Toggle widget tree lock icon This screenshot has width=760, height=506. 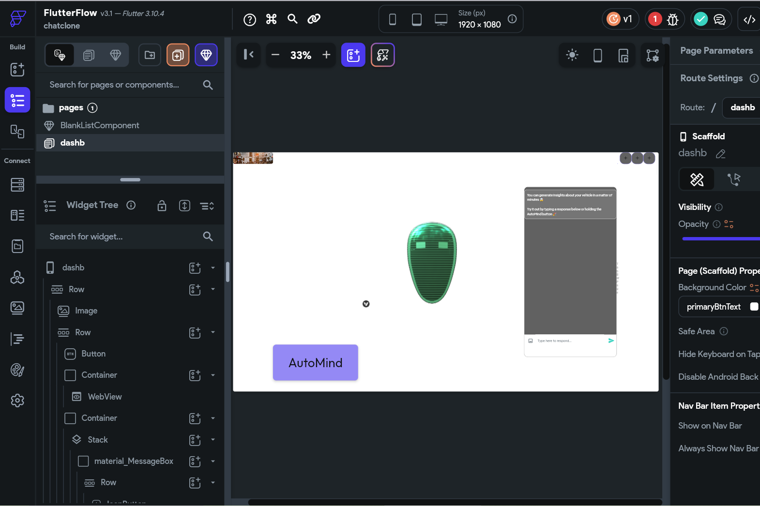(162, 206)
